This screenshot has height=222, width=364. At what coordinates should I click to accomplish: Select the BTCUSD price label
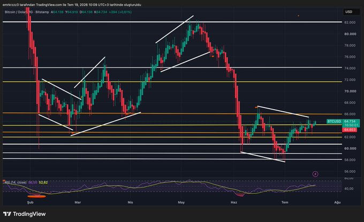click(334, 121)
